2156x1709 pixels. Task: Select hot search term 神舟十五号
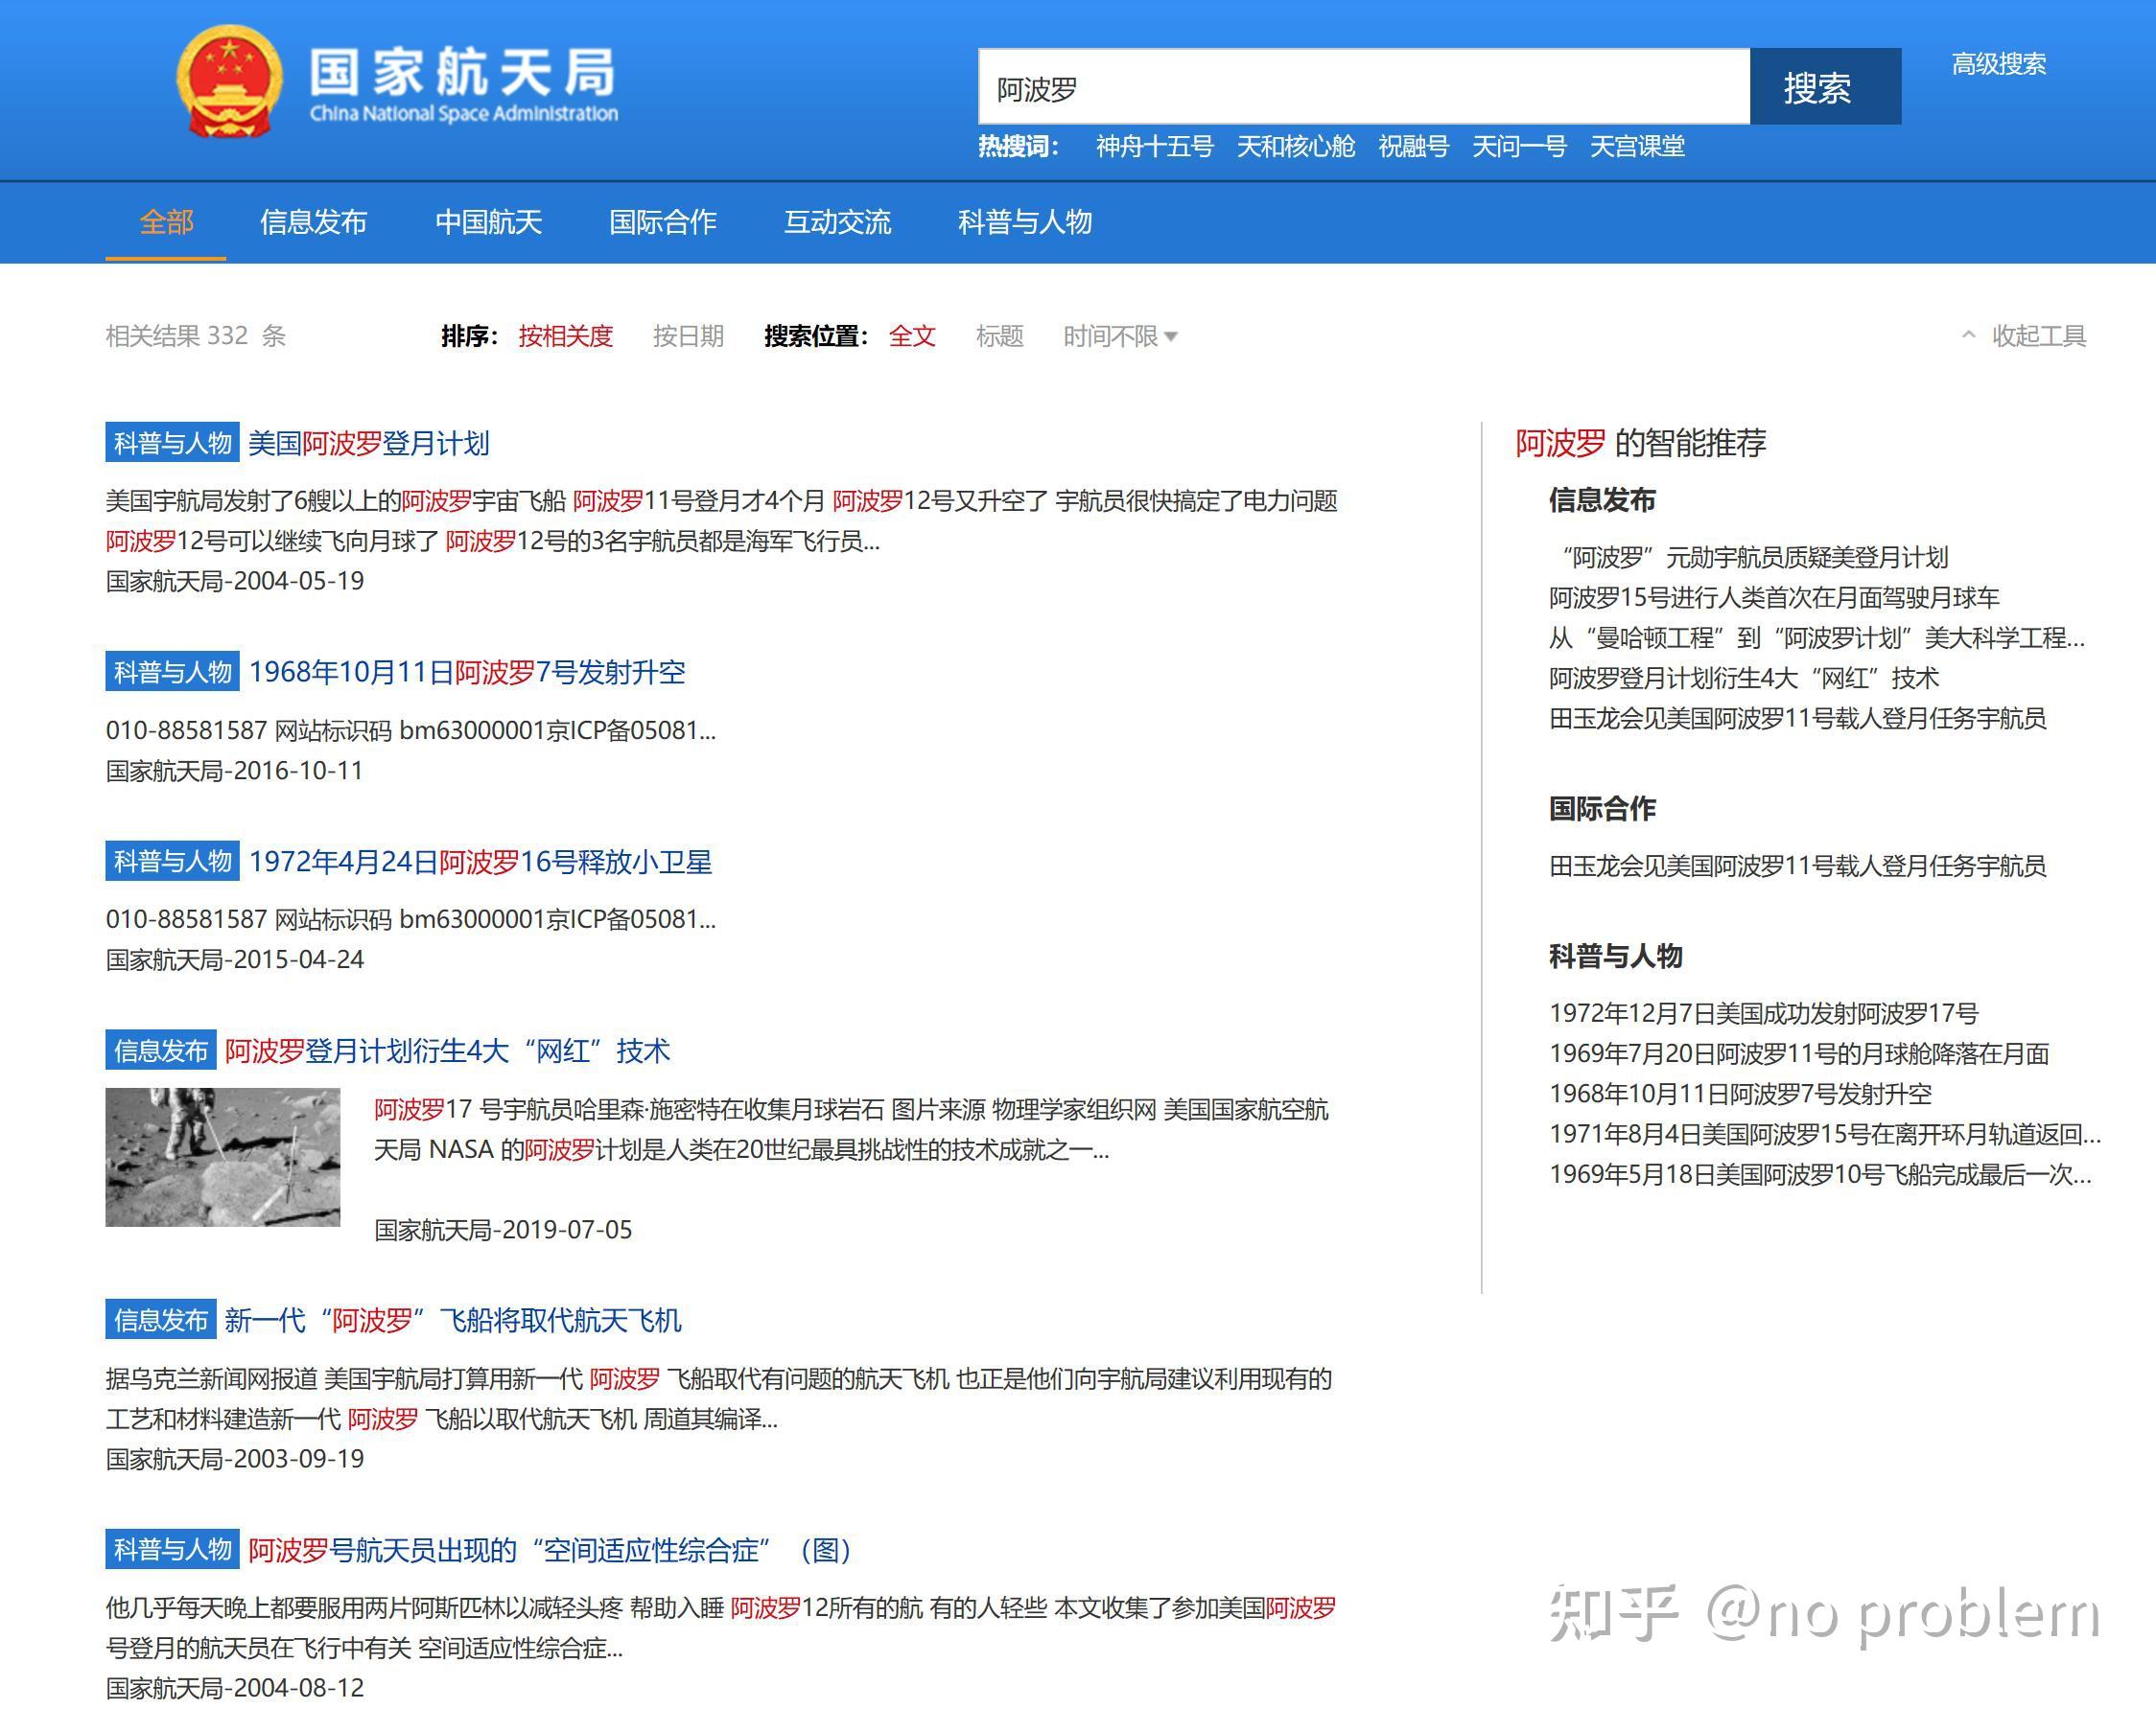(x=1154, y=147)
